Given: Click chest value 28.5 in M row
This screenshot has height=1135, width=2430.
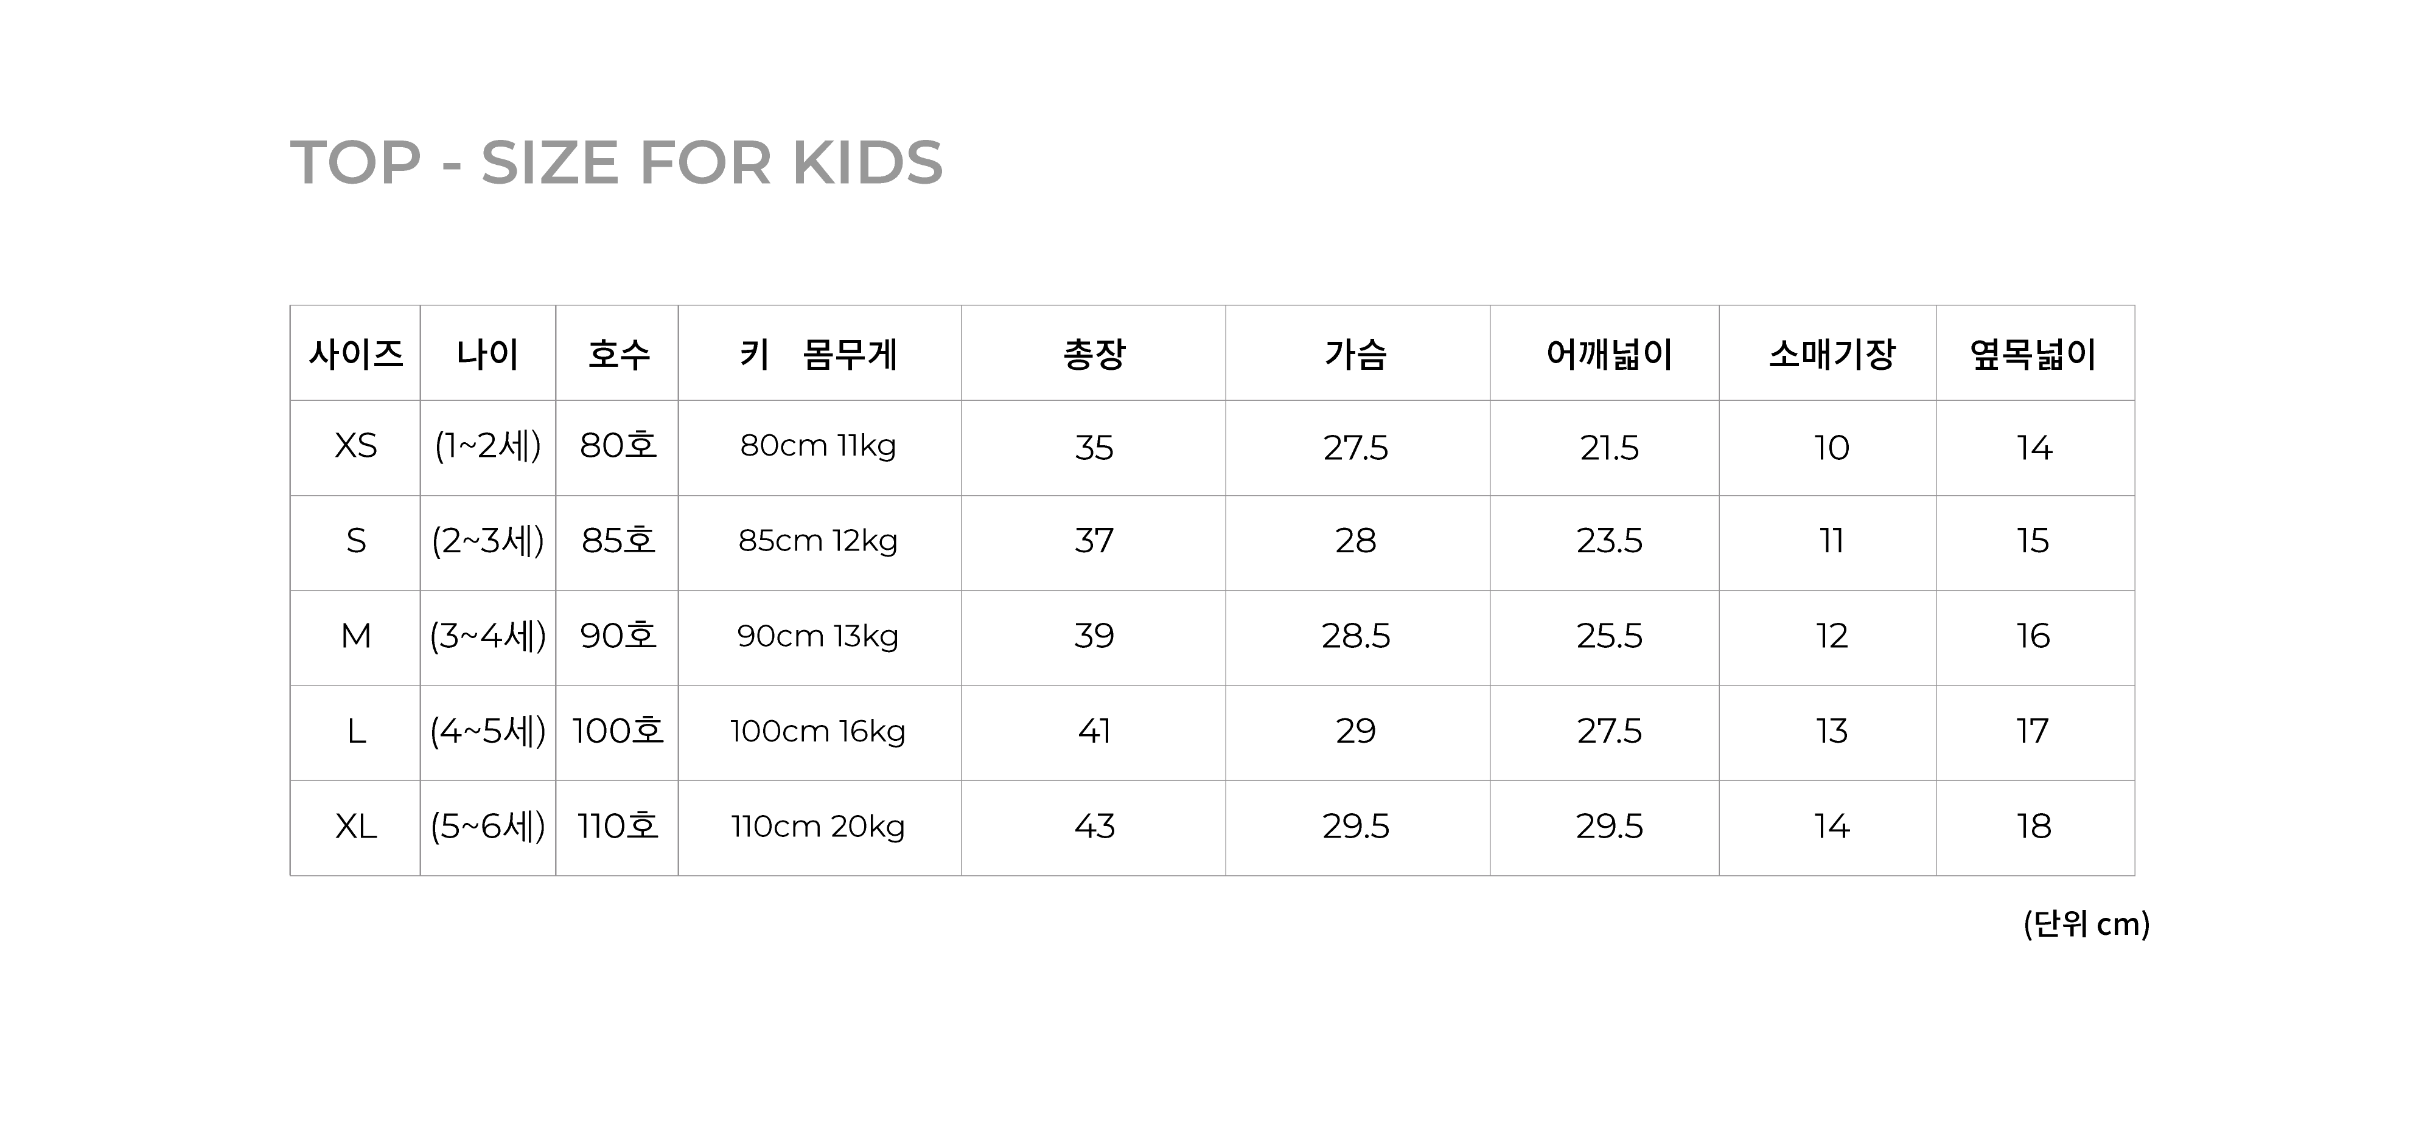Looking at the screenshot, I should click(x=1355, y=636).
